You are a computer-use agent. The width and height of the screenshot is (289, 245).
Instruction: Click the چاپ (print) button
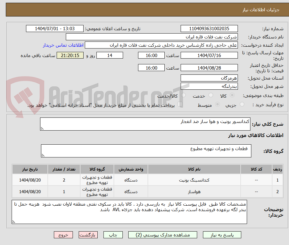(x=113, y=235)
